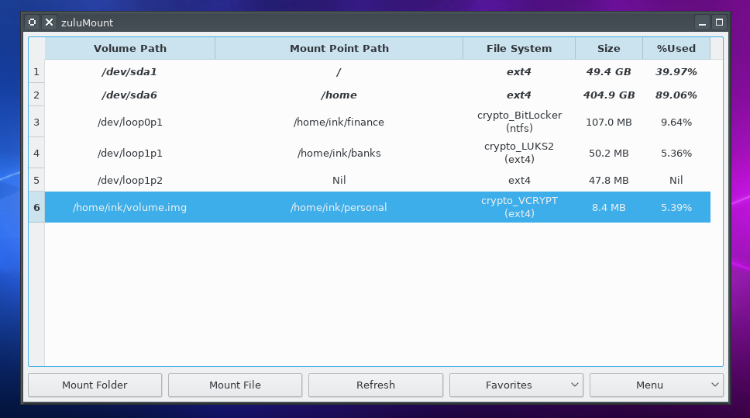Select the /home/ink/volume.img entry

click(130, 207)
